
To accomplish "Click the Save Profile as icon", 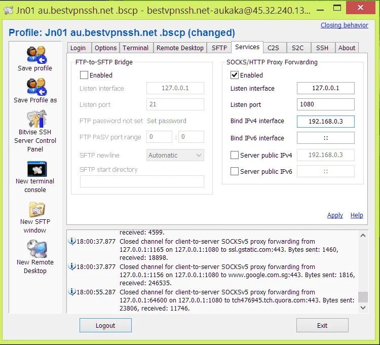I will (x=36, y=87).
